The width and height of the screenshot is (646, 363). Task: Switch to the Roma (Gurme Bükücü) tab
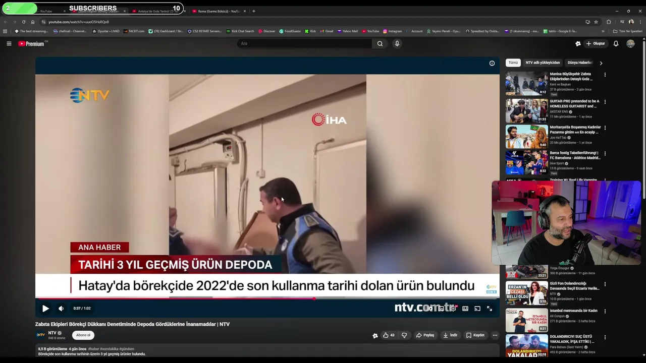coord(219,11)
